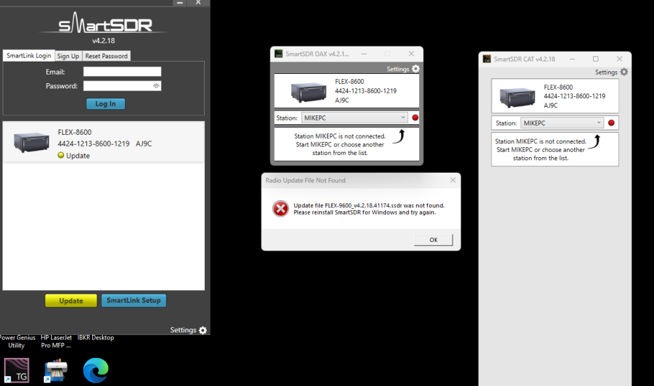The width and height of the screenshot is (654, 386).
Task: Click 'Station MIKEPC is not connected' message in CAT
Action: [541, 149]
